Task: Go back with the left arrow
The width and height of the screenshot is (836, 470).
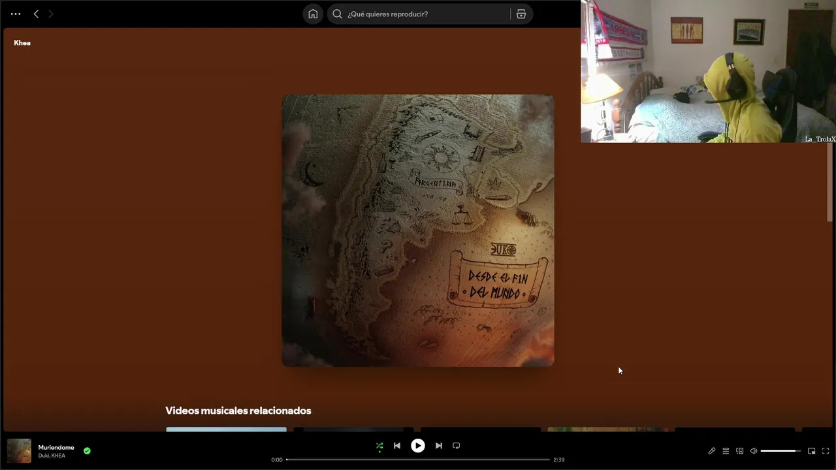Action: tap(36, 14)
